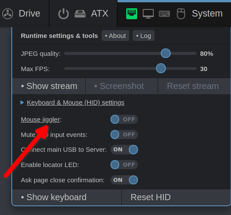Open the About button
Screen dimensions: 231x215
(x=115, y=36)
